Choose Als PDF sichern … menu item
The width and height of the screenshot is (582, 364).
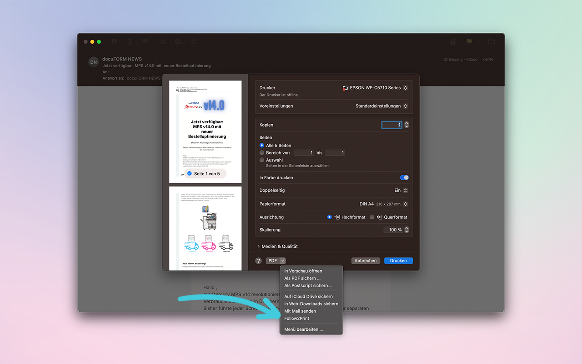pos(311,278)
